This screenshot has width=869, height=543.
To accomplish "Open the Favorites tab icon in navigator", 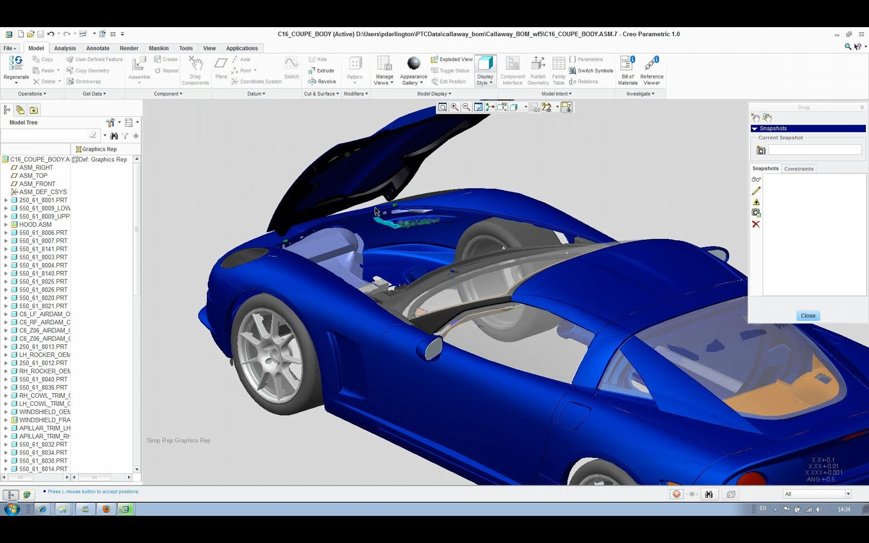I will coord(33,110).
